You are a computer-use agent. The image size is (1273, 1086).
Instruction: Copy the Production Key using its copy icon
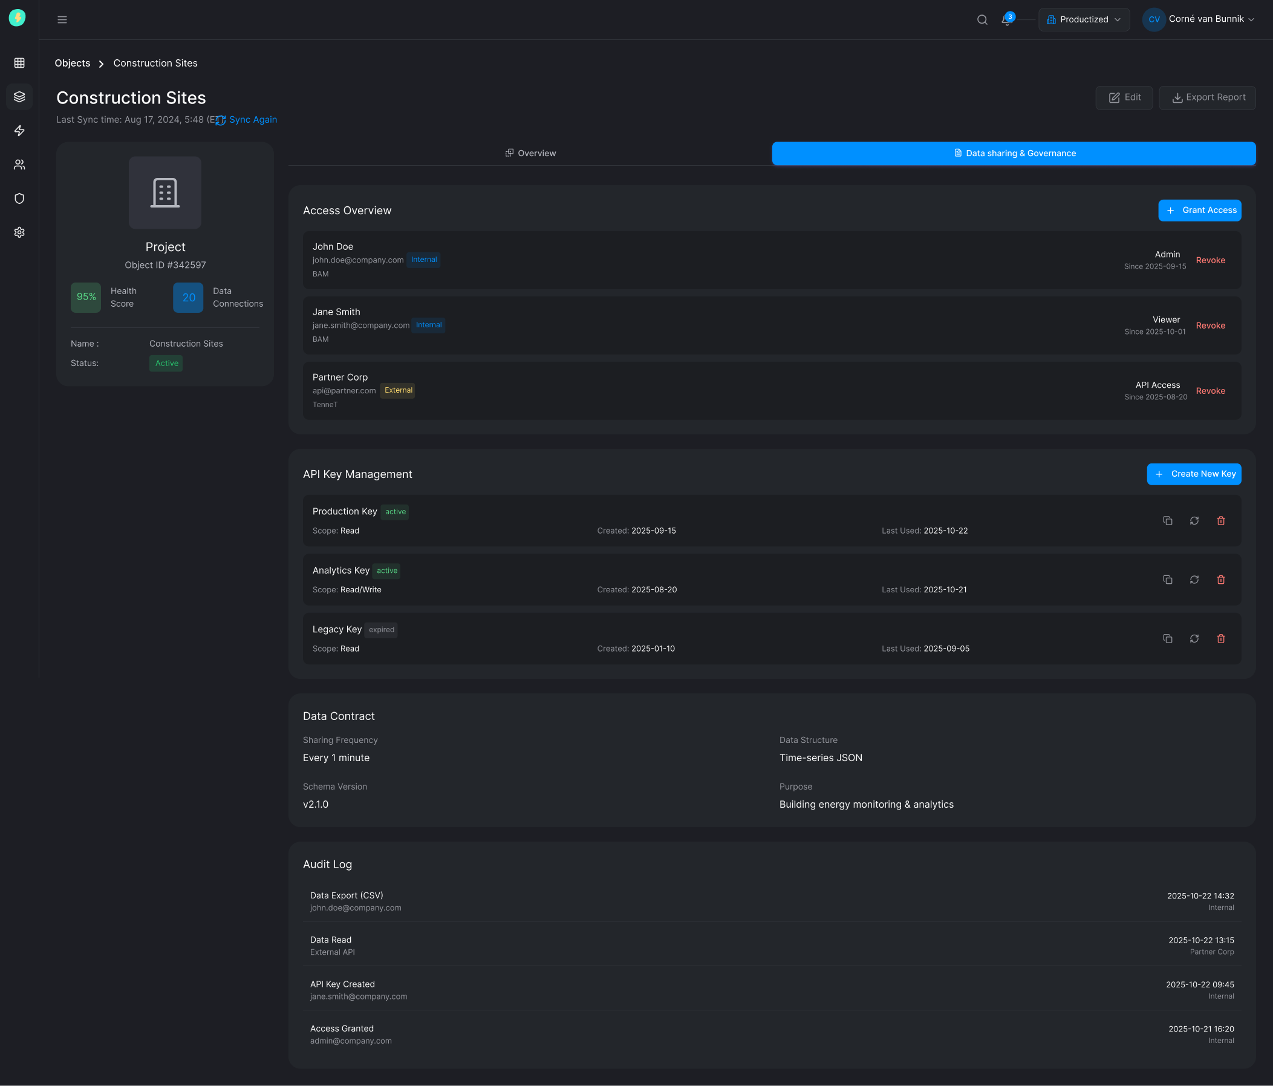click(1167, 520)
